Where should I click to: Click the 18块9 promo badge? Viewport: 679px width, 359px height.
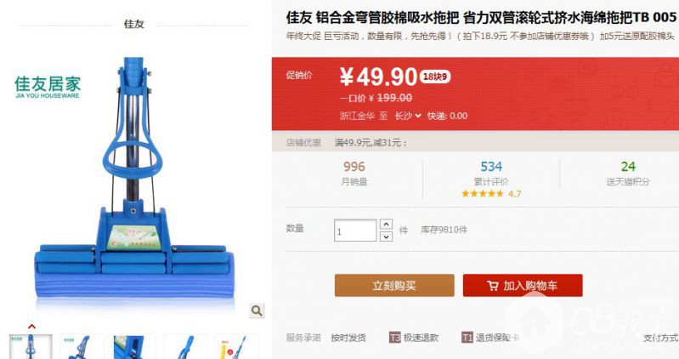(x=435, y=77)
